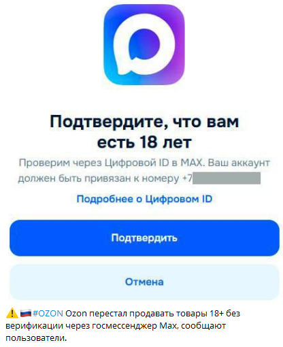This screenshot has height=347, width=283.
Task: Open the 'Подробнее о Цифровом ID' link
Action: [x=144, y=199]
